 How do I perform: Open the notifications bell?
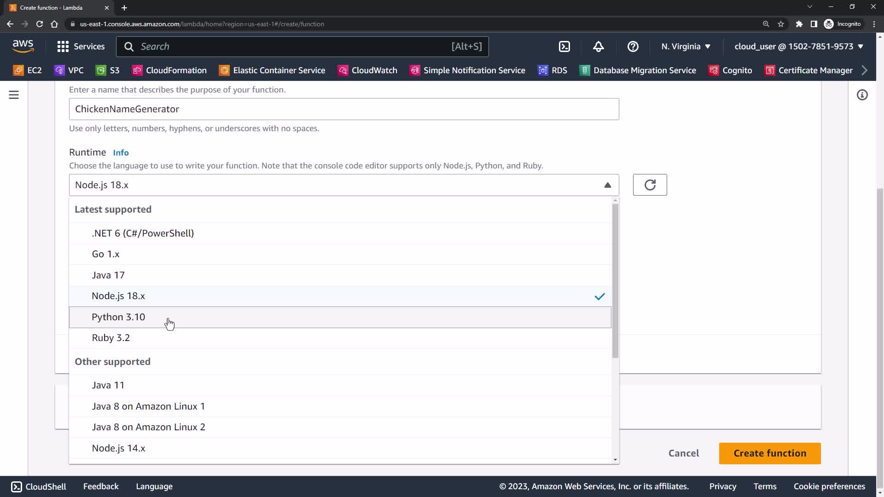598,46
